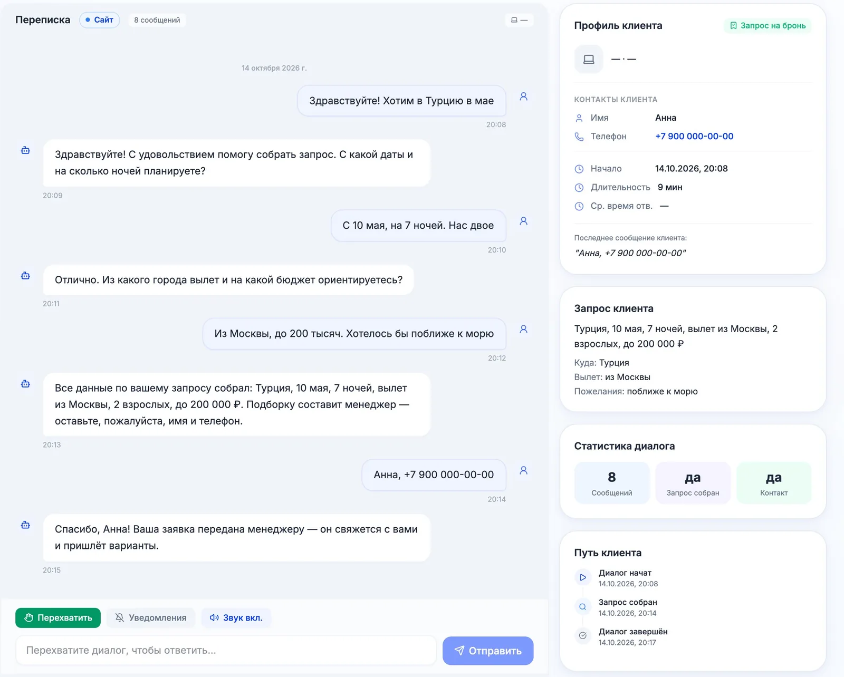Click the phone handset icon next to Телефон
This screenshot has width=844, height=677.
tap(579, 137)
